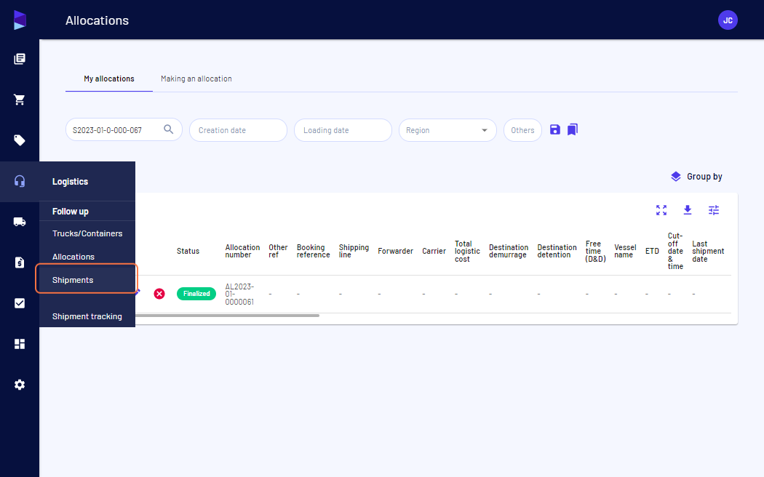Expand table to fullscreen
The width and height of the screenshot is (764, 477).
[661, 210]
